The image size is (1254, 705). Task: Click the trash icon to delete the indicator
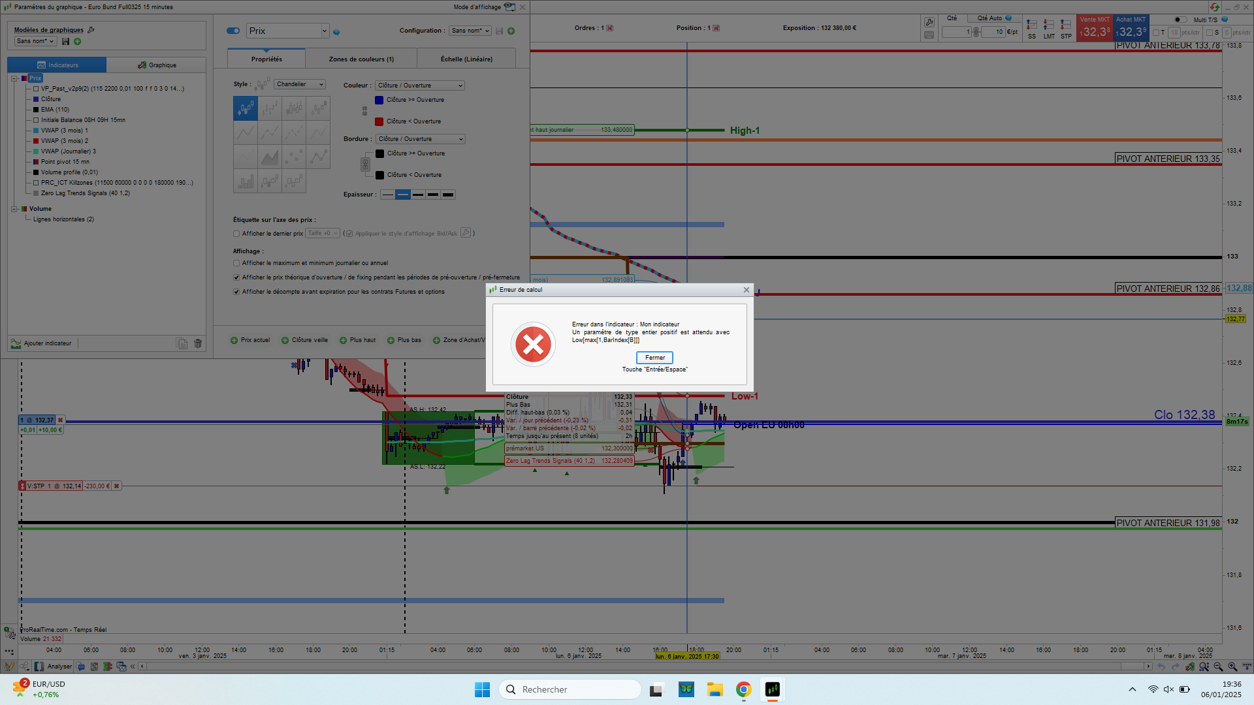(198, 343)
